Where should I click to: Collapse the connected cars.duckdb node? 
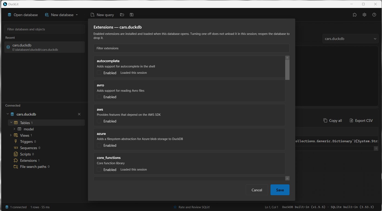click(x=8, y=114)
